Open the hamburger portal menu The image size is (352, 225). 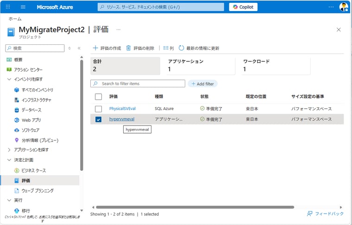click(x=23, y=7)
